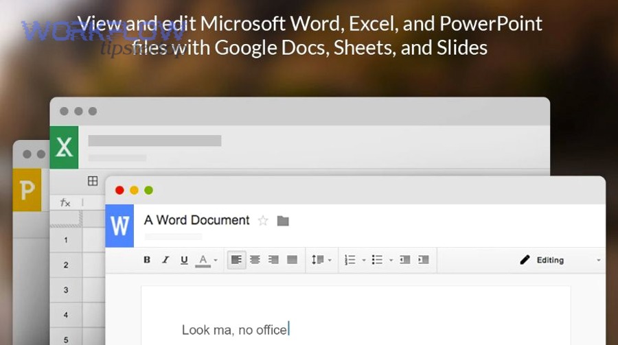Image resolution: width=618 pixels, height=345 pixels.
Task: Click the line spacing icon
Action: click(x=318, y=260)
